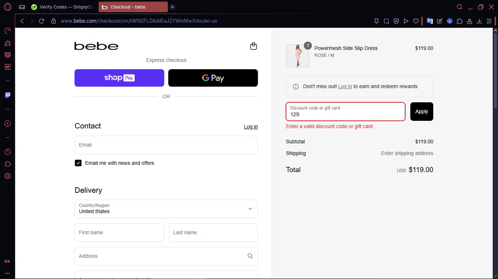The height and width of the screenshot is (279, 498).
Task: Click the scrollbar down arrow
Action: click(495, 276)
